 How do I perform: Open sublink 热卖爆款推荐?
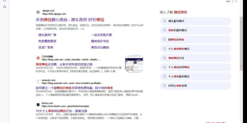[47, 41]
